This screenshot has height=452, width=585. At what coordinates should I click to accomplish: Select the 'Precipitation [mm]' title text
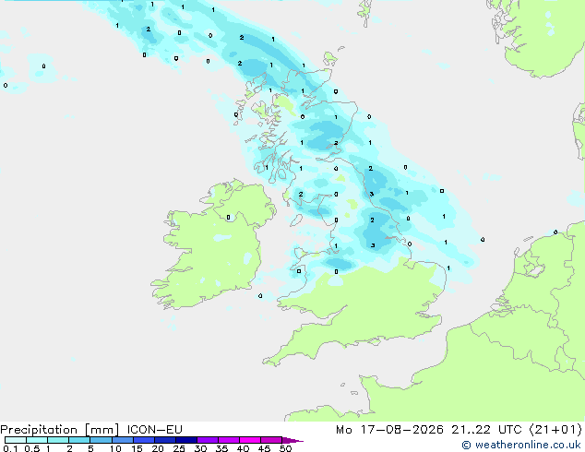[60, 430]
